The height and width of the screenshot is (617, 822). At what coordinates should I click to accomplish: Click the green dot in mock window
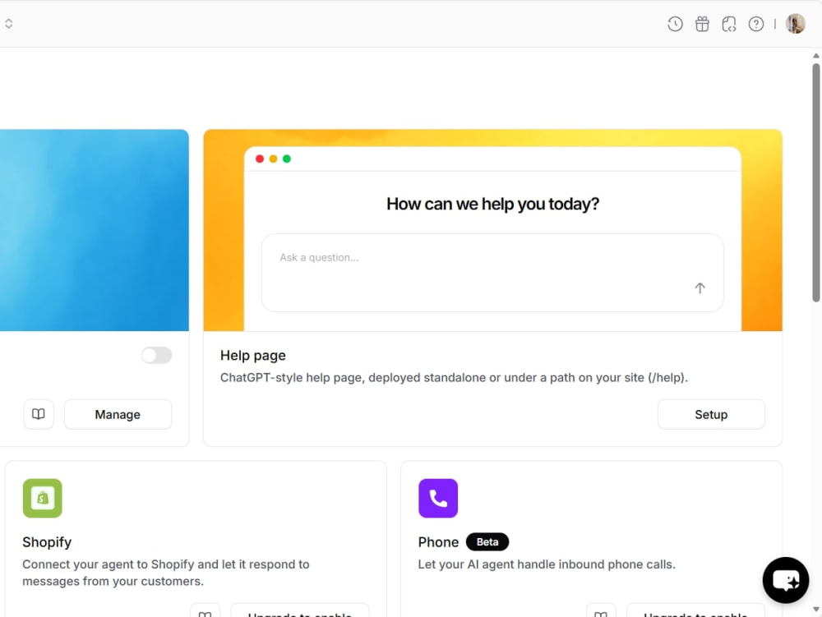coord(287,159)
